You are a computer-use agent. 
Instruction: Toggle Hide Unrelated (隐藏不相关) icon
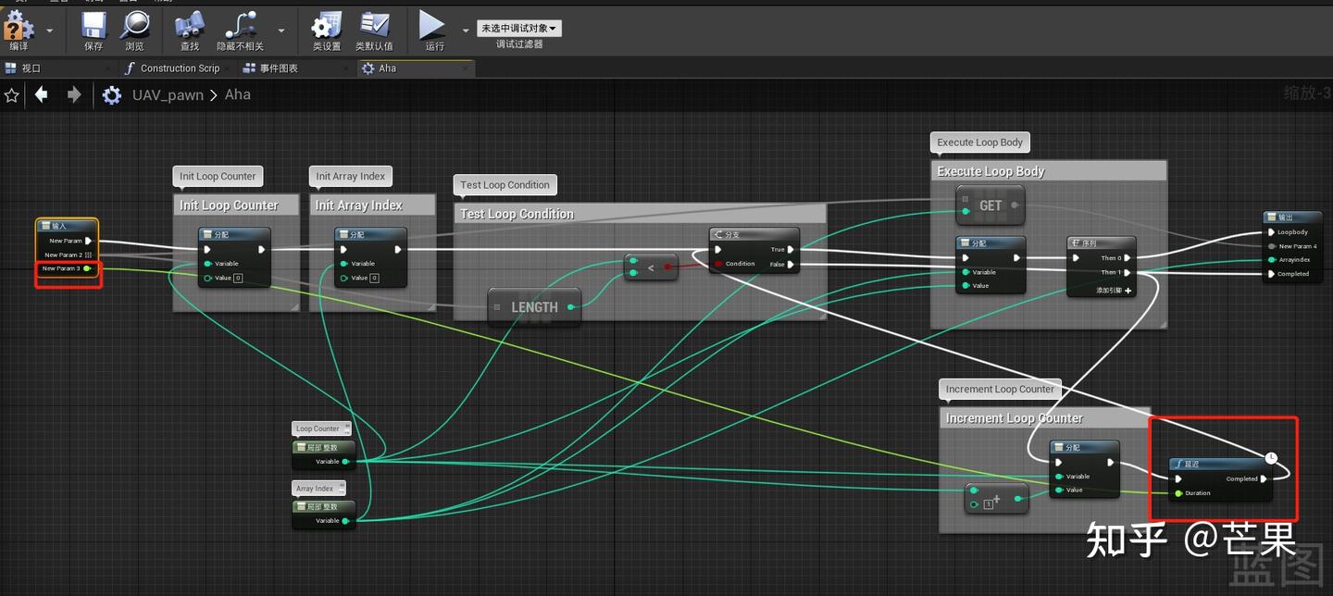(x=241, y=27)
